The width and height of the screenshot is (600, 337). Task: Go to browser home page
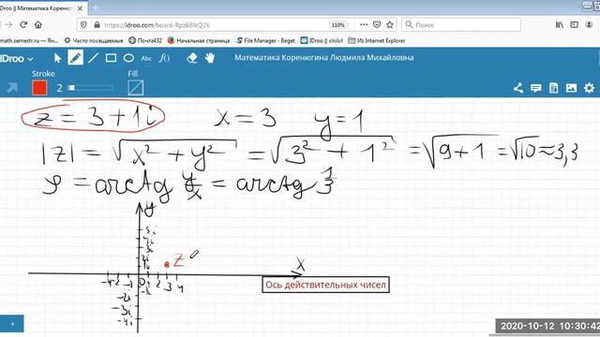[x=38, y=25]
